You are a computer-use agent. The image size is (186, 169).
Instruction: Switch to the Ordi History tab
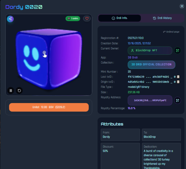point(162,18)
